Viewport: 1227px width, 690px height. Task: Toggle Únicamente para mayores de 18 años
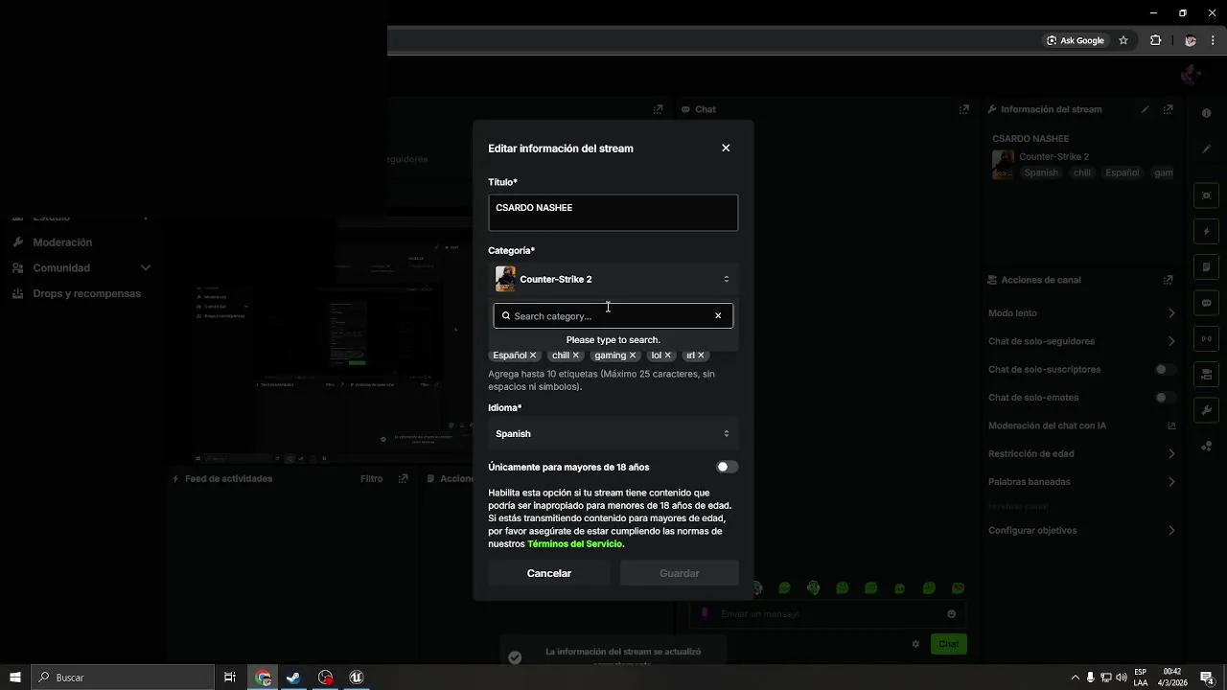pos(728,467)
